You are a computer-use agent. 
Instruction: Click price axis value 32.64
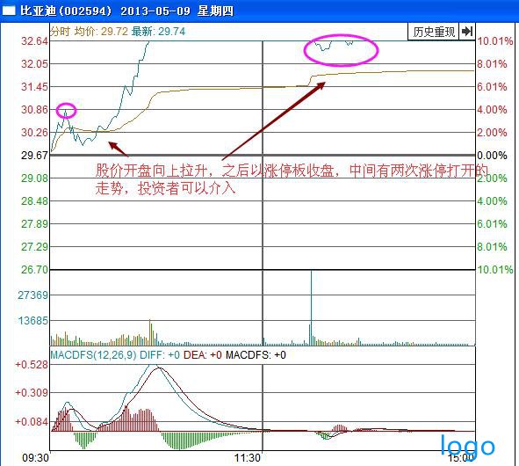pyautogui.click(x=34, y=41)
